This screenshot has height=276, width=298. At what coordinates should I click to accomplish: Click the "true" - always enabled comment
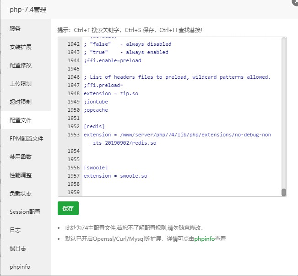point(126,52)
